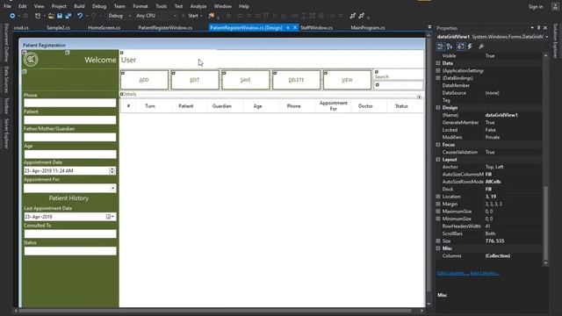Open the Analyze menu
This screenshot has width=562, height=316.
[x=198, y=6]
